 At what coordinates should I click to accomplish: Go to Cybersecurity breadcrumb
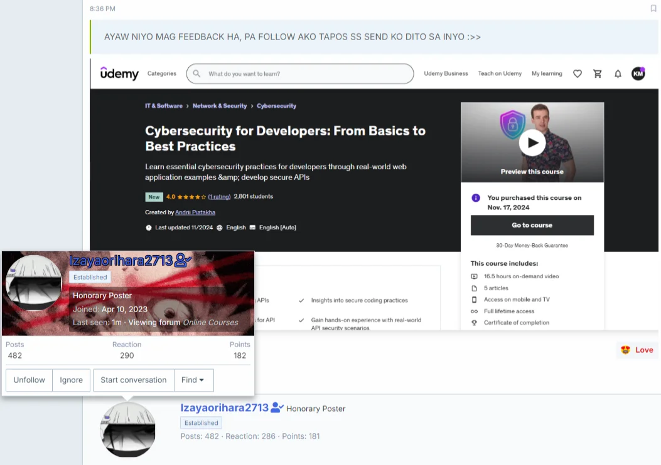(277, 106)
